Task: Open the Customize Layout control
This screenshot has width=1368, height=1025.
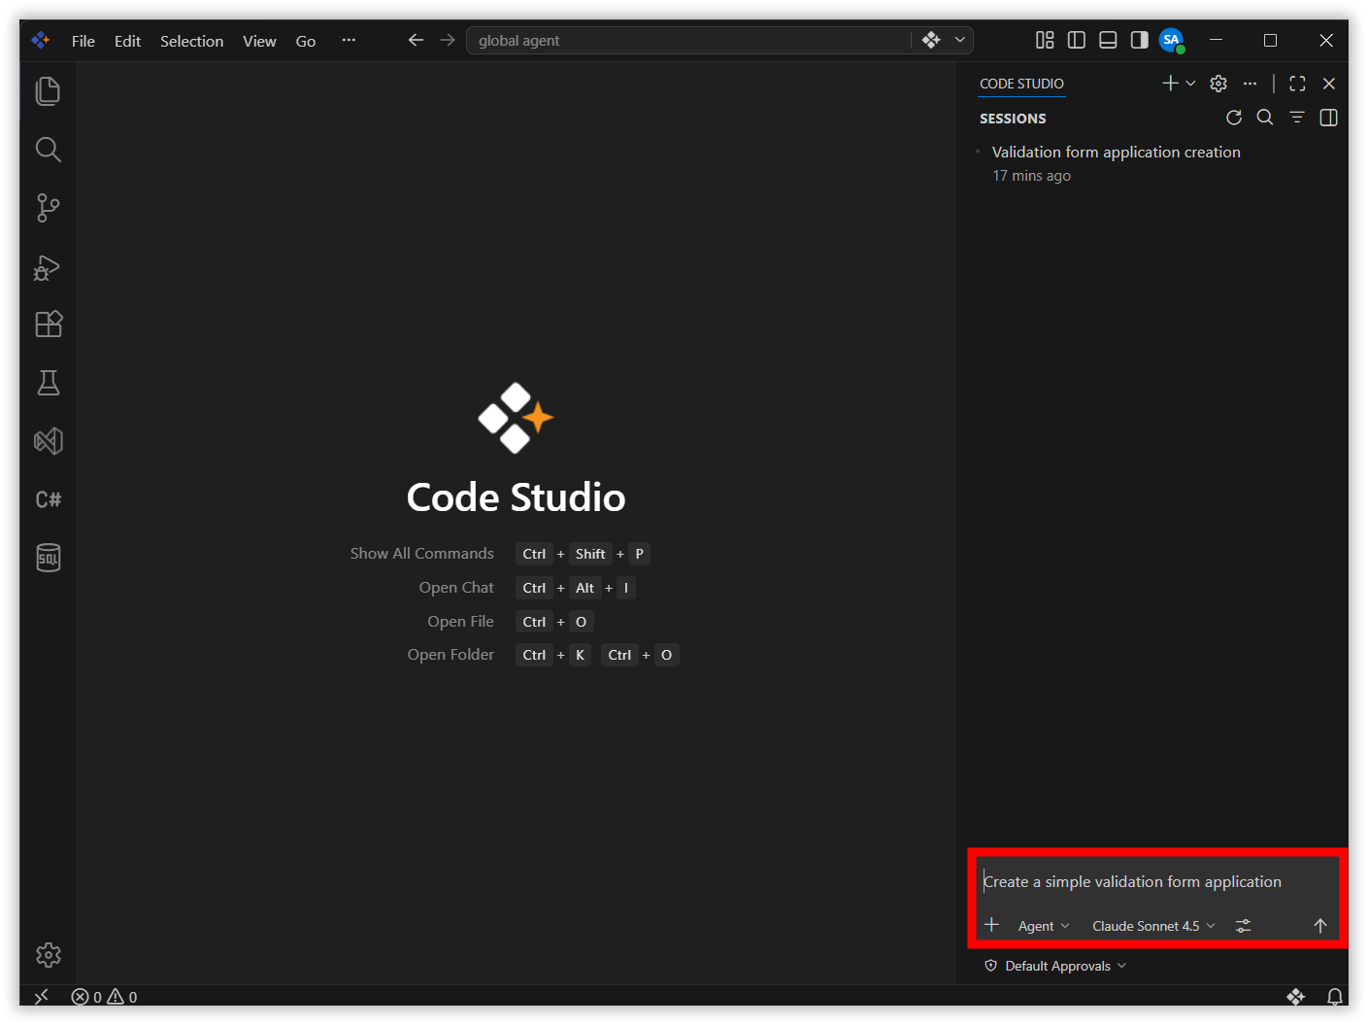Action: (x=1045, y=40)
